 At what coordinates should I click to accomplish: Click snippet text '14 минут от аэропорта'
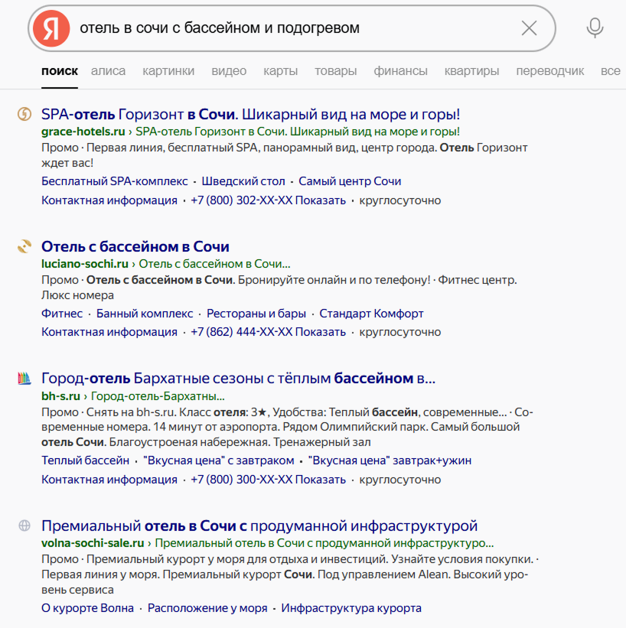click(x=217, y=427)
